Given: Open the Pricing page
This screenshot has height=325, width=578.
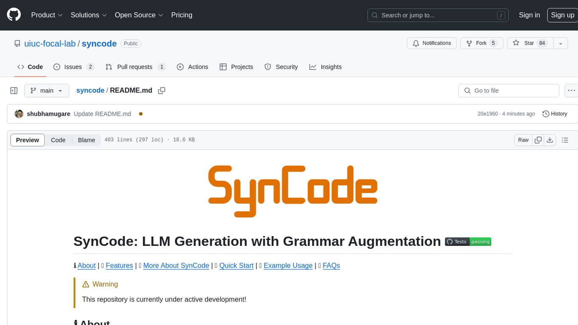Looking at the screenshot, I should coord(181,15).
